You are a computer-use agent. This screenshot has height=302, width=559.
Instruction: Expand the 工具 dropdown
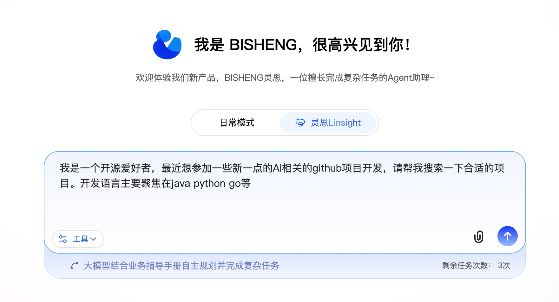pos(78,239)
